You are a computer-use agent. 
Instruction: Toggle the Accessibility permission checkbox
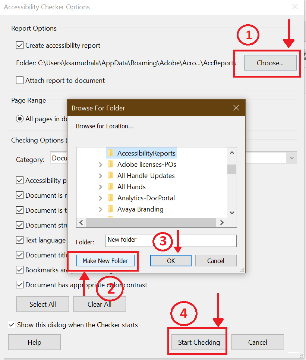(20, 180)
